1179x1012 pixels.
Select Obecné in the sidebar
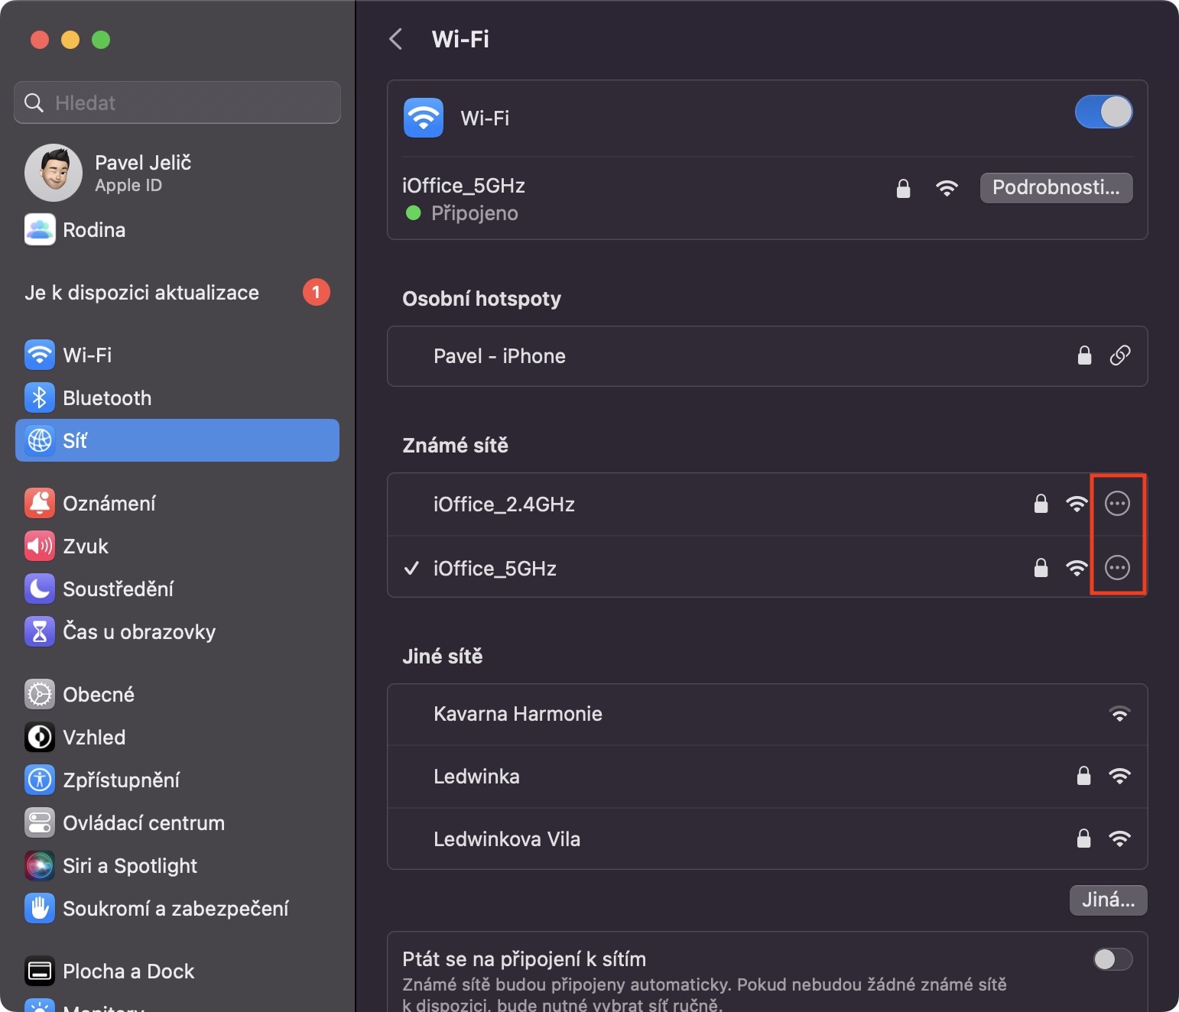tap(99, 695)
